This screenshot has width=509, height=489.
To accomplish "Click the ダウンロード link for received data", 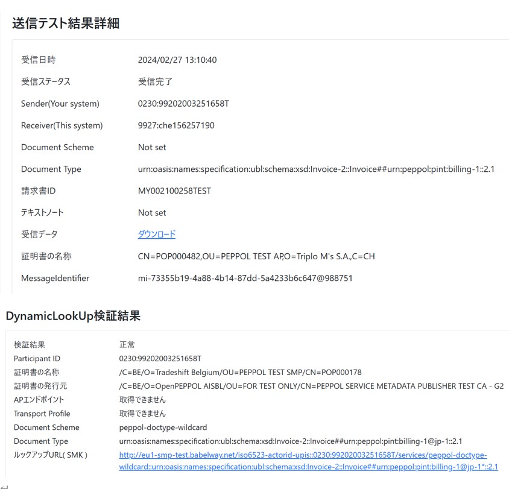I will (156, 235).
